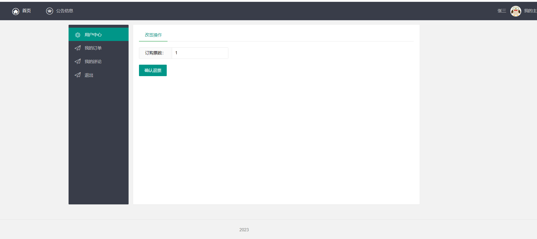This screenshot has width=537, height=239.
Task: Open 我的评论 from the sidebar
Action: pos(93,62)
